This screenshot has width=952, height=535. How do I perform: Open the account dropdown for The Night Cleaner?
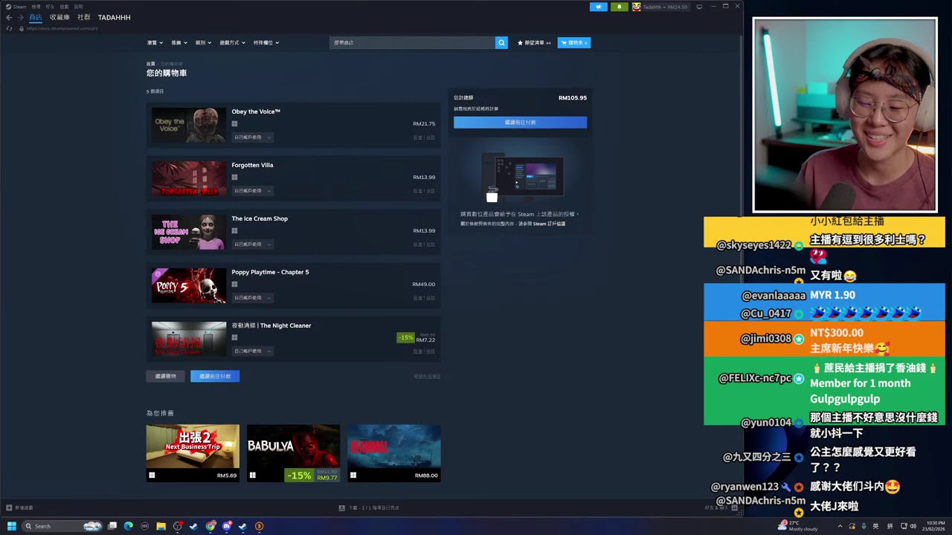(x=252, y=351)
